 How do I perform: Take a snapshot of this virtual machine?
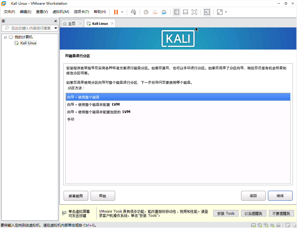[x=146, y=12]
